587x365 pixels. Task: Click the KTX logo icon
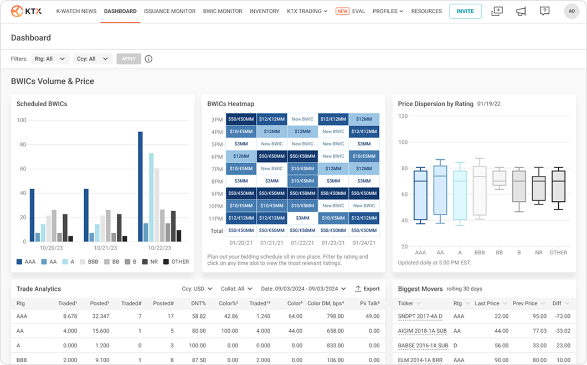pos(17,11)
